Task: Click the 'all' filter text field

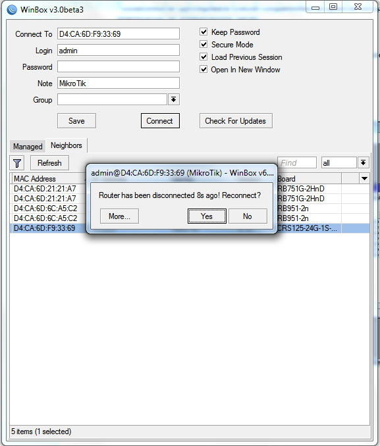Action: pos(339,162)
